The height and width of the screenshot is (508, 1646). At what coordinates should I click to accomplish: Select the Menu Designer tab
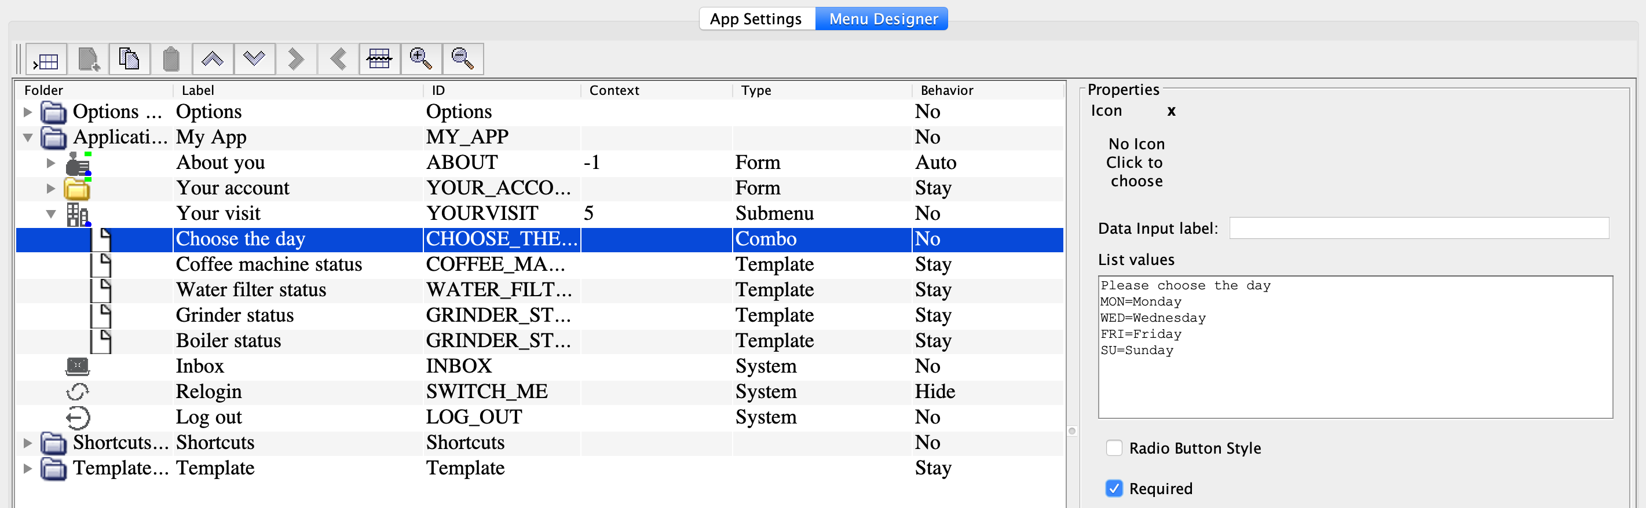[x=883, y=19]
